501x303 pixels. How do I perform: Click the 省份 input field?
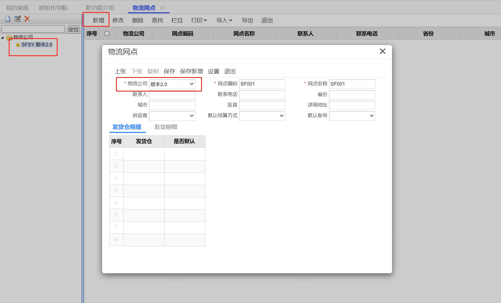point(352,95)
